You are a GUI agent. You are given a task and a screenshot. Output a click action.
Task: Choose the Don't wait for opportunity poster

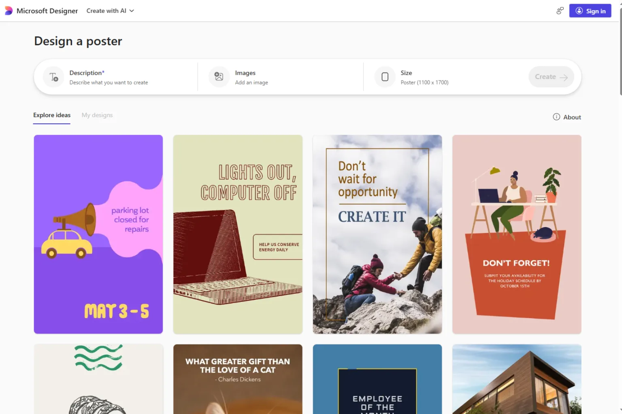pyautogui.click(x=377, y=234)
